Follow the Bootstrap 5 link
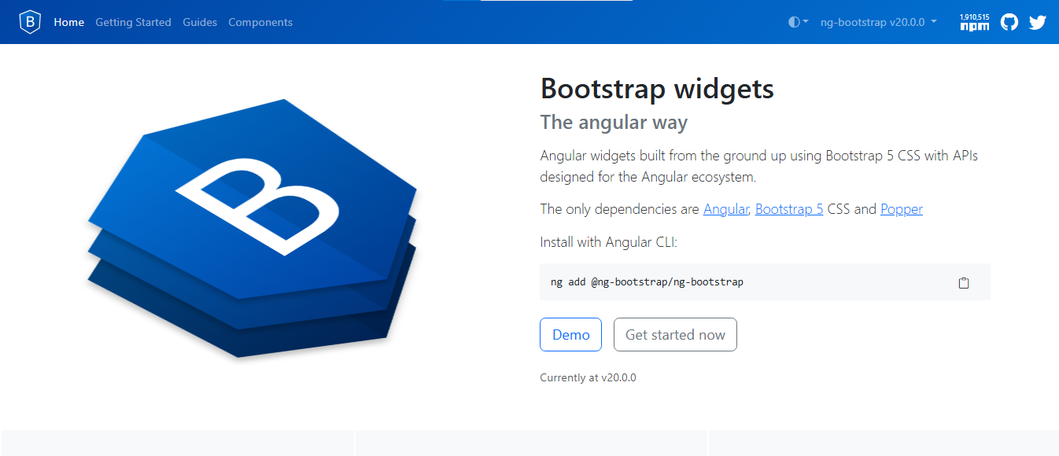This screenshot has height=456, width=1059. tap(789, 209)
